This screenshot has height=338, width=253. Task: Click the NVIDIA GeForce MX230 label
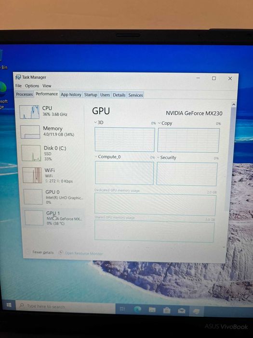click(194, 113)
